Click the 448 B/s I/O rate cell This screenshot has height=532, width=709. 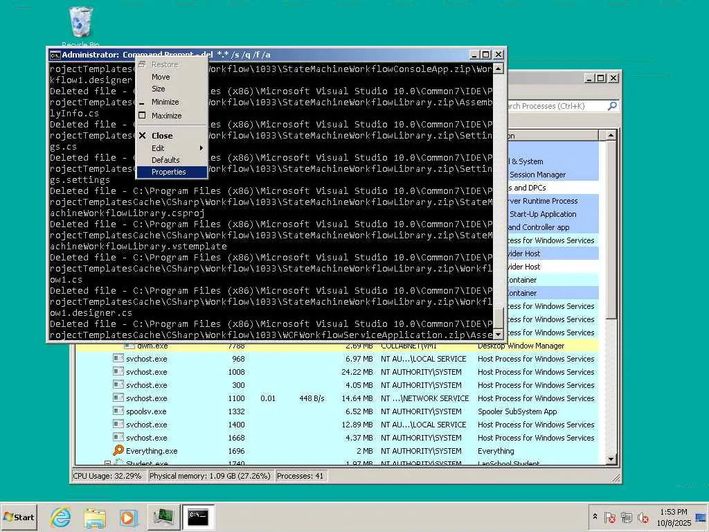312,398
